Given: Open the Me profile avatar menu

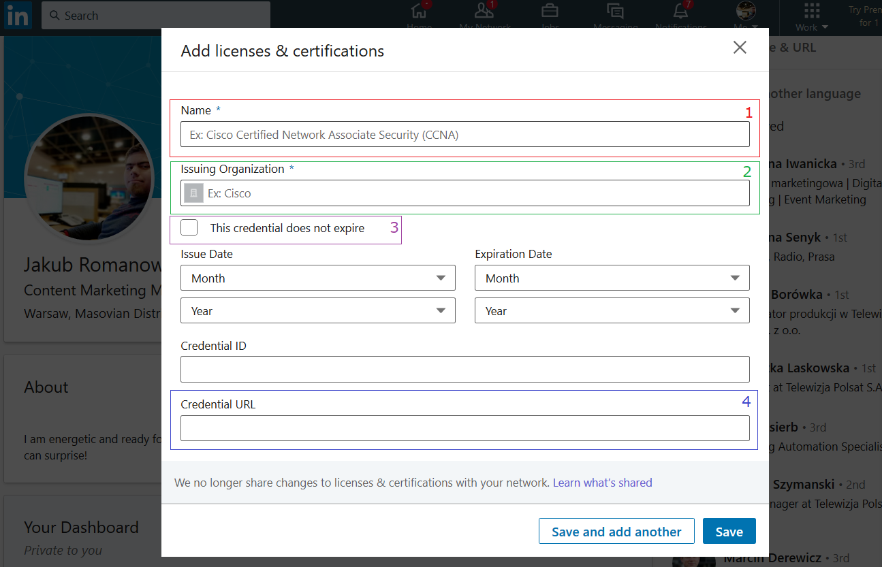Looking at the screenshot, I should (x=746, y=10).
